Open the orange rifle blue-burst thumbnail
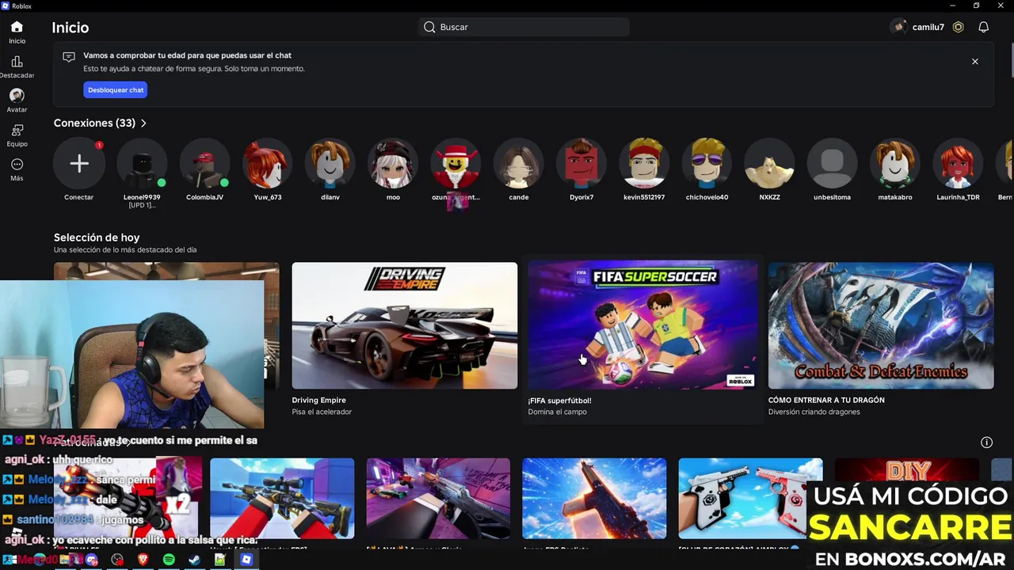The width and height of the screenshot is (1014, 570). tap(594, 498)
